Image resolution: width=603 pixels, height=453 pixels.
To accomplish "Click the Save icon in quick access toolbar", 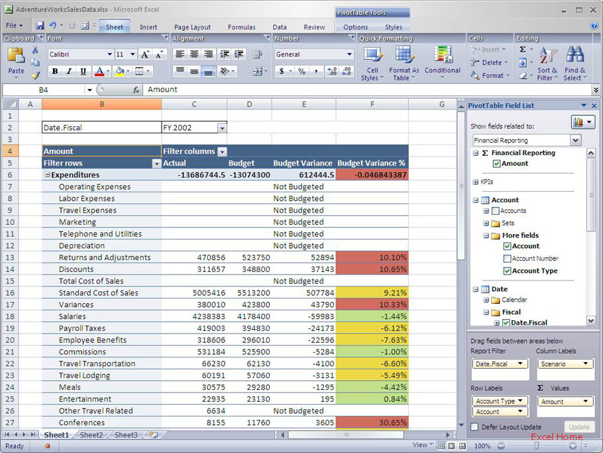I will tap(40, 25).
